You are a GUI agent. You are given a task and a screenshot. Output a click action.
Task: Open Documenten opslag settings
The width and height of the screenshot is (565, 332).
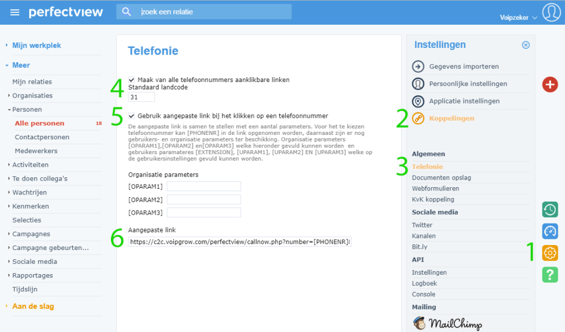coord(441,178)
